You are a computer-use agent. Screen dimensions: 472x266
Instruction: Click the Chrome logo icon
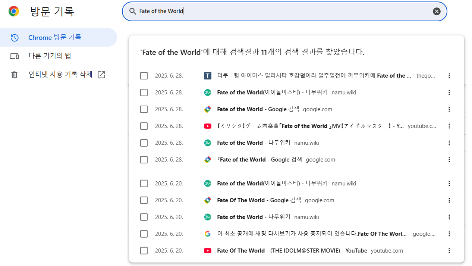tap(14, 11)
